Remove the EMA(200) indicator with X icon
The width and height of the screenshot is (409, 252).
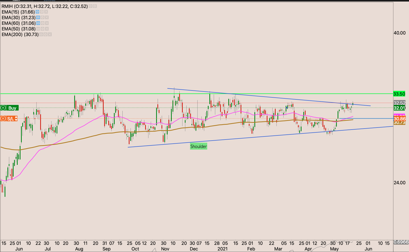(x=50, y=35)
